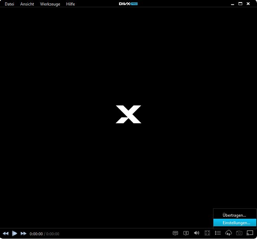The image size is (257, 239).
Task: Take a snapshot with camera icon
Action: (x=239, y=233)
